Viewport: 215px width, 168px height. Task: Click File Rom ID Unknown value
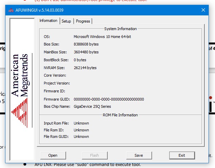81,130
